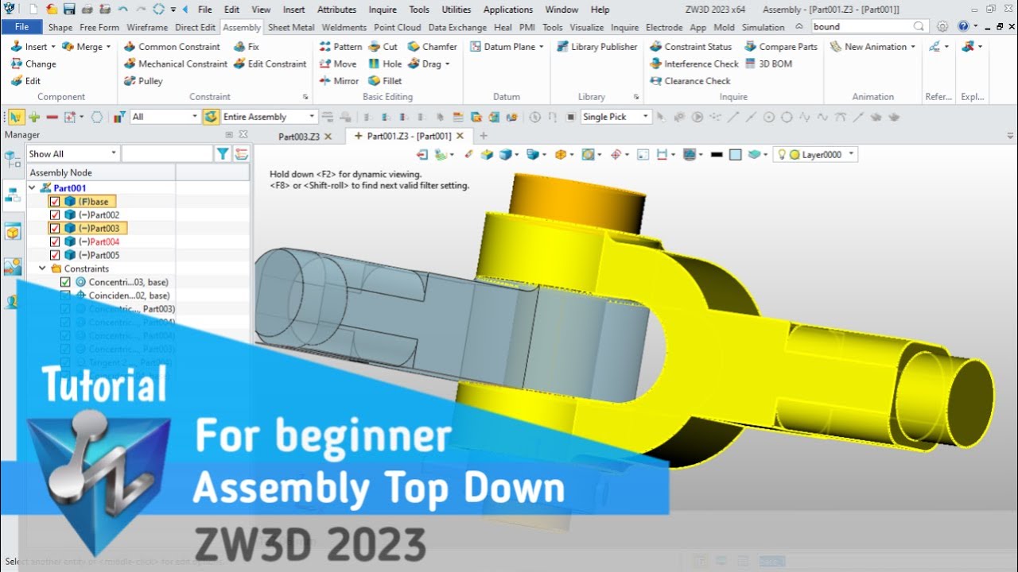Image resolution: width=1018 pixels, height=572 pixels.
Task: Open the Edit Constraint tool
Action: click(270, 64)
